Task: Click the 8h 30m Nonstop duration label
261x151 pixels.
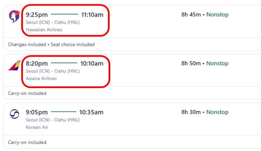Action: click(205, 112)
